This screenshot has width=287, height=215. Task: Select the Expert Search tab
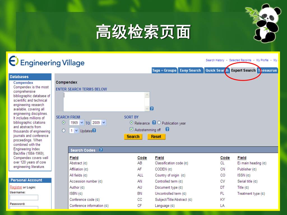[x=243, y=70]
